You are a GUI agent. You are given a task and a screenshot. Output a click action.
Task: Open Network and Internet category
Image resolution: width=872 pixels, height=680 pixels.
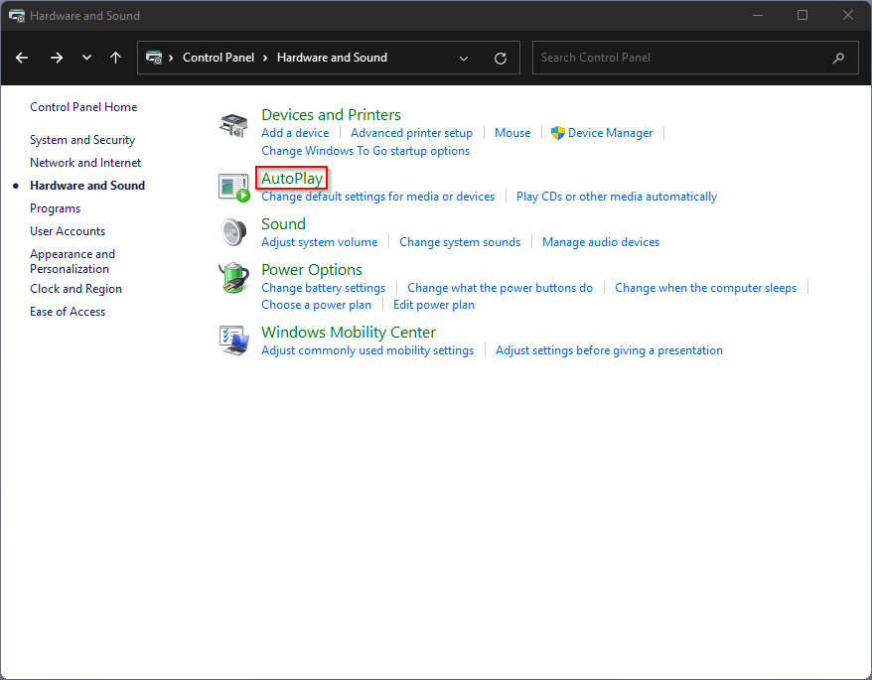(85, 163)
